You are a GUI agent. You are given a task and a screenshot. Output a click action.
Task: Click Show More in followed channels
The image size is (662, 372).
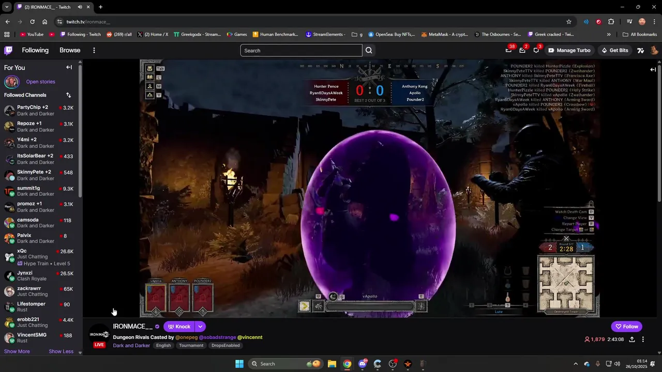tap(17, 351)
